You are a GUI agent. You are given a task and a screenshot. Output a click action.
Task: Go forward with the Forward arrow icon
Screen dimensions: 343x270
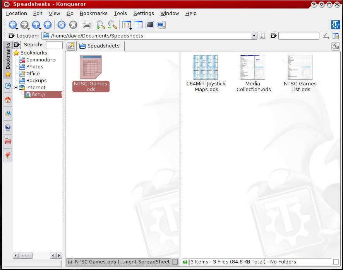[x=24, y=25]
